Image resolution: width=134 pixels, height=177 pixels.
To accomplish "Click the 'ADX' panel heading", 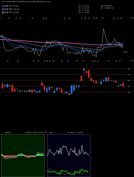I will click(x=51, y=132).
